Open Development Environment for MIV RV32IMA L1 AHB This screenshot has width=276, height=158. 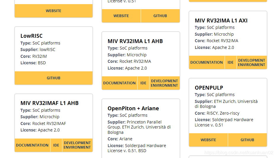pos(164,83)
